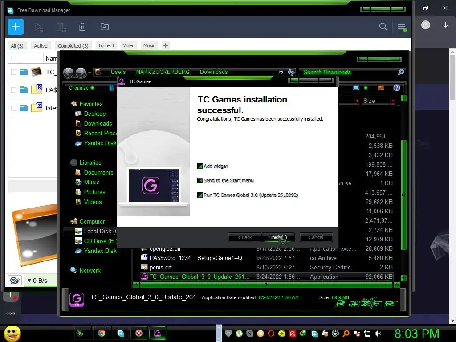
Task: Open Desktop in Favorites sidebar
Action: 94,114
